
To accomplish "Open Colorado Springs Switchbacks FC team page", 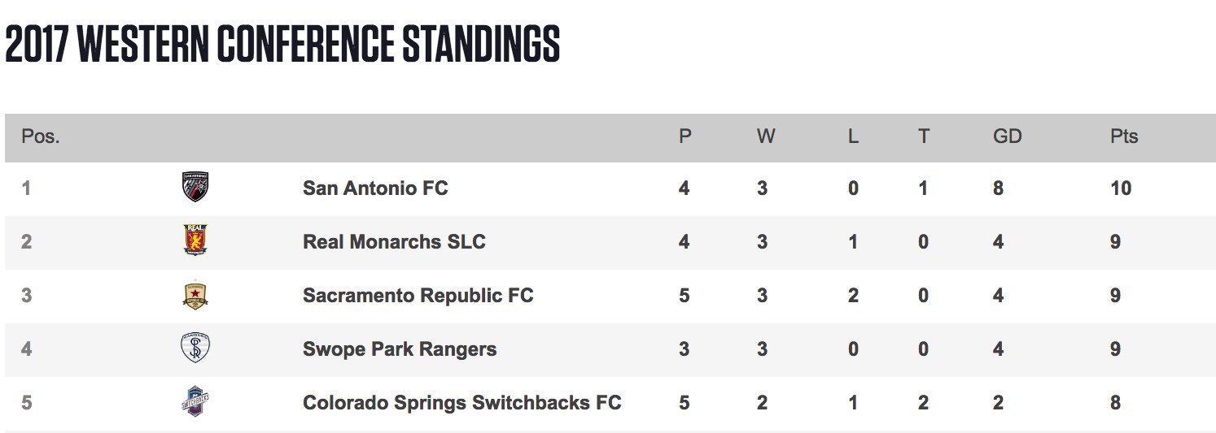I will (x=462, y=403).
